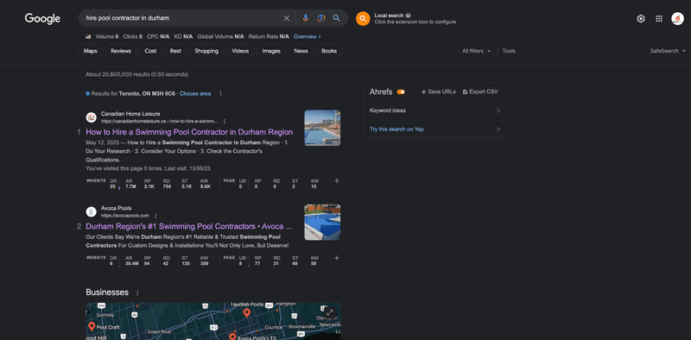
Task: Open Google settings gear icon
Action: pyautogui.click(x=641, y=18)
